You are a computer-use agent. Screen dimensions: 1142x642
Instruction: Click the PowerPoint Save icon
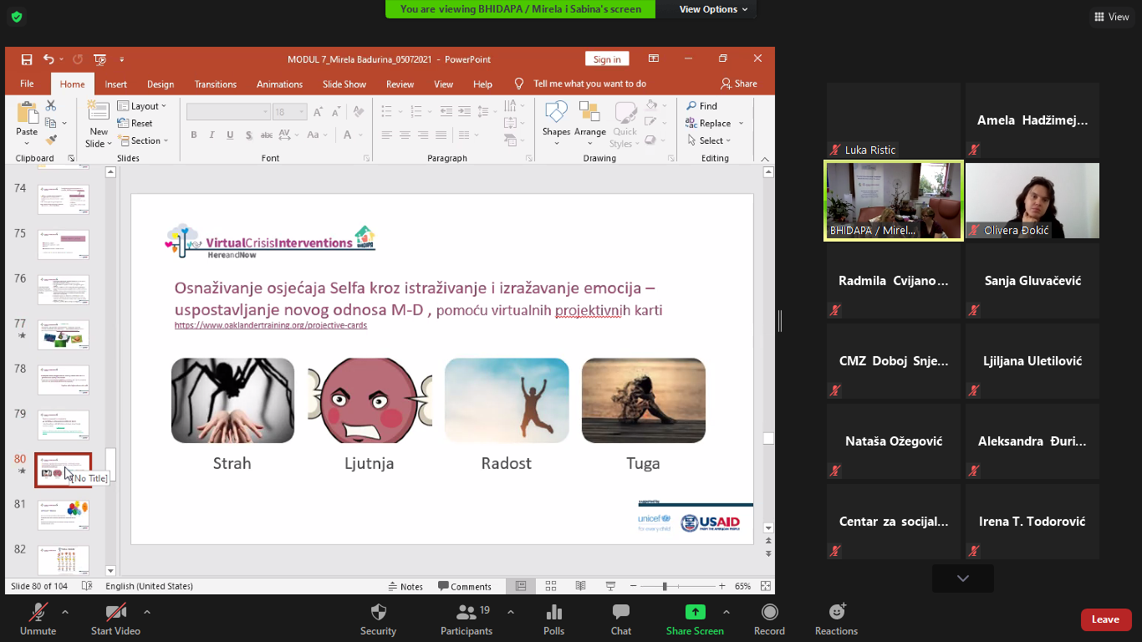tap(27, 59)
